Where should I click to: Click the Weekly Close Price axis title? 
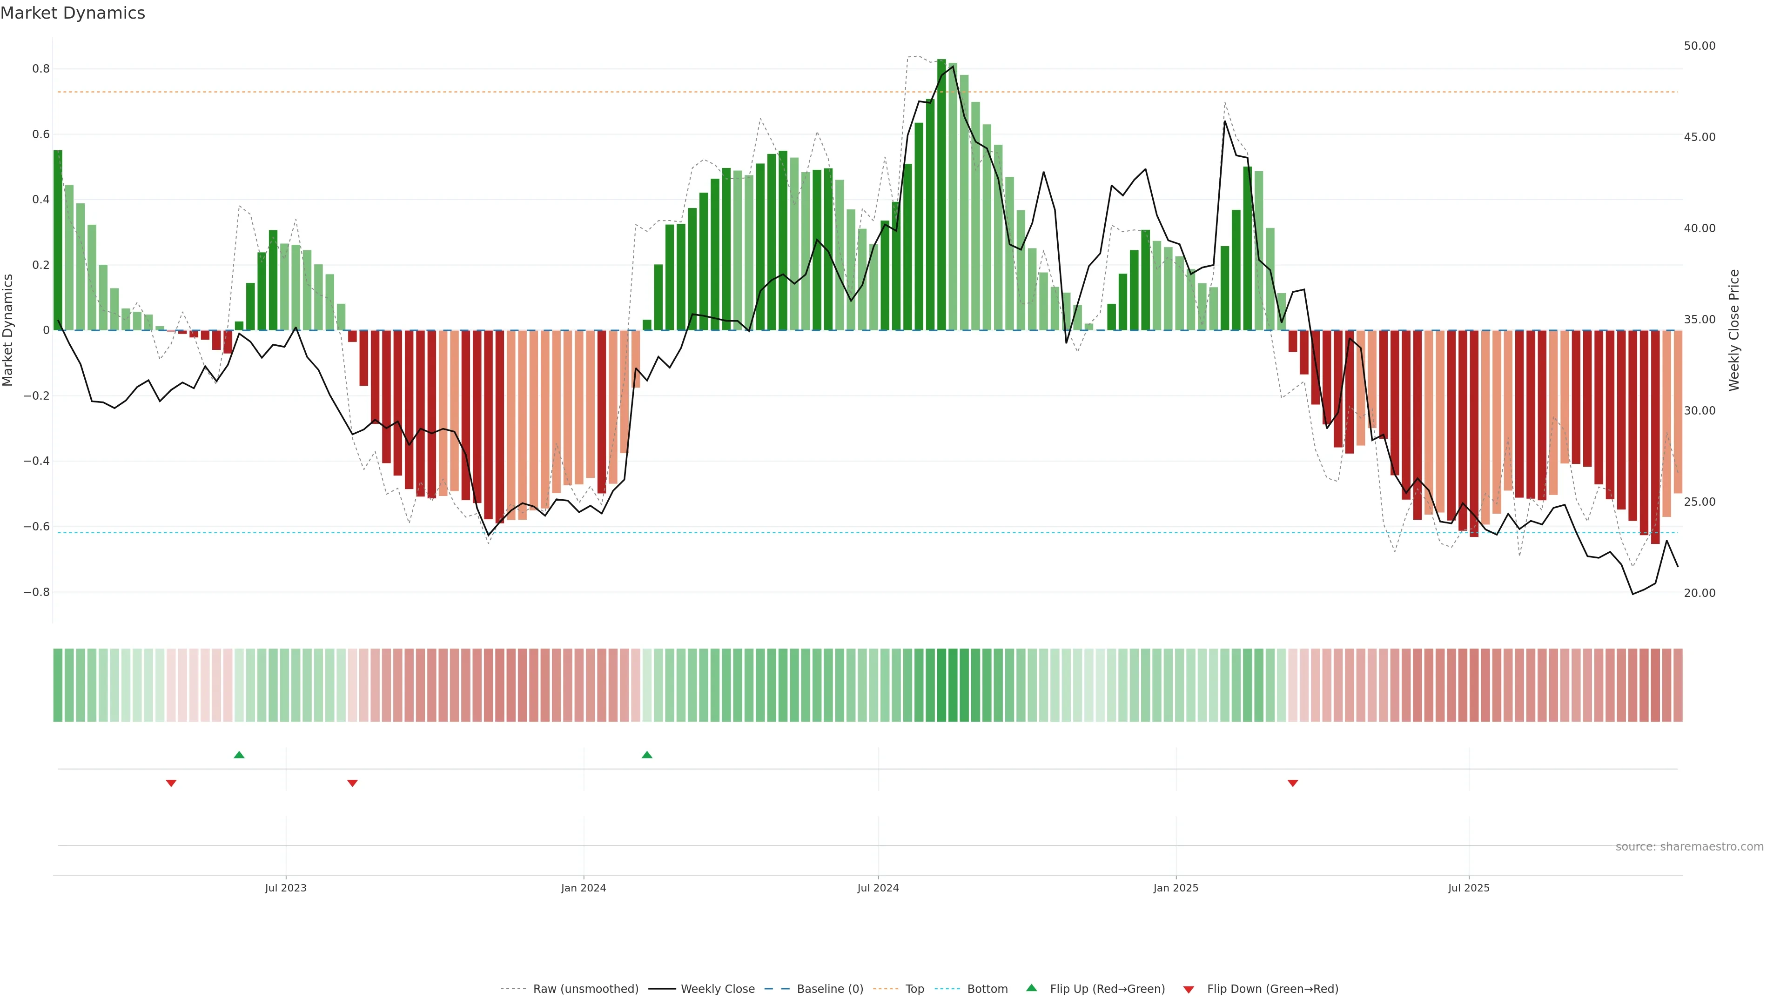tap(1733, 330)
